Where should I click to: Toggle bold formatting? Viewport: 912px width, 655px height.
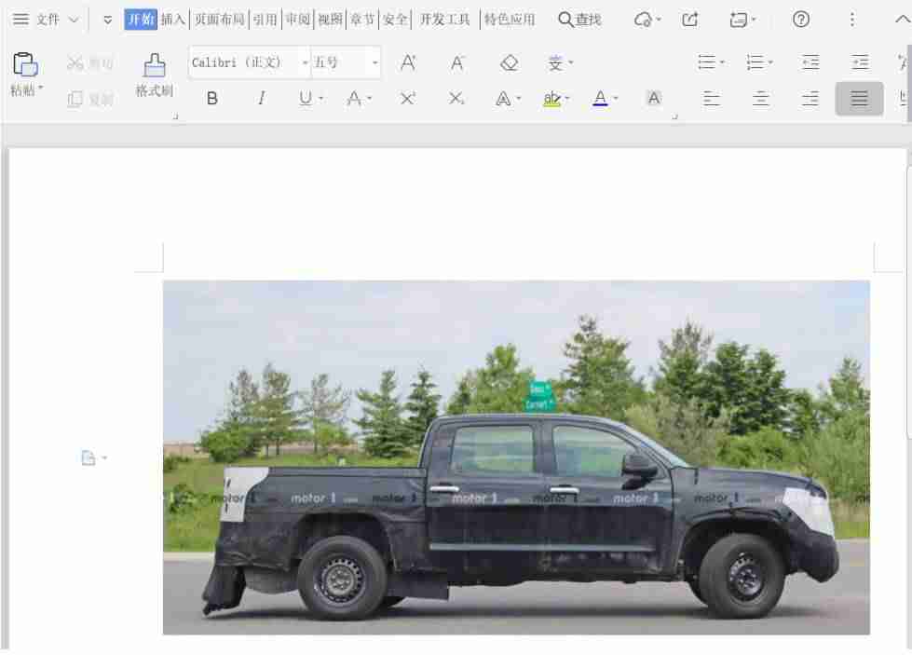tap(212, 99)
